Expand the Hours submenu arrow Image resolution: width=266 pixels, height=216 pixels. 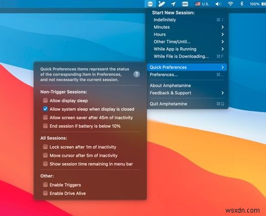click(x=223, y=34)
